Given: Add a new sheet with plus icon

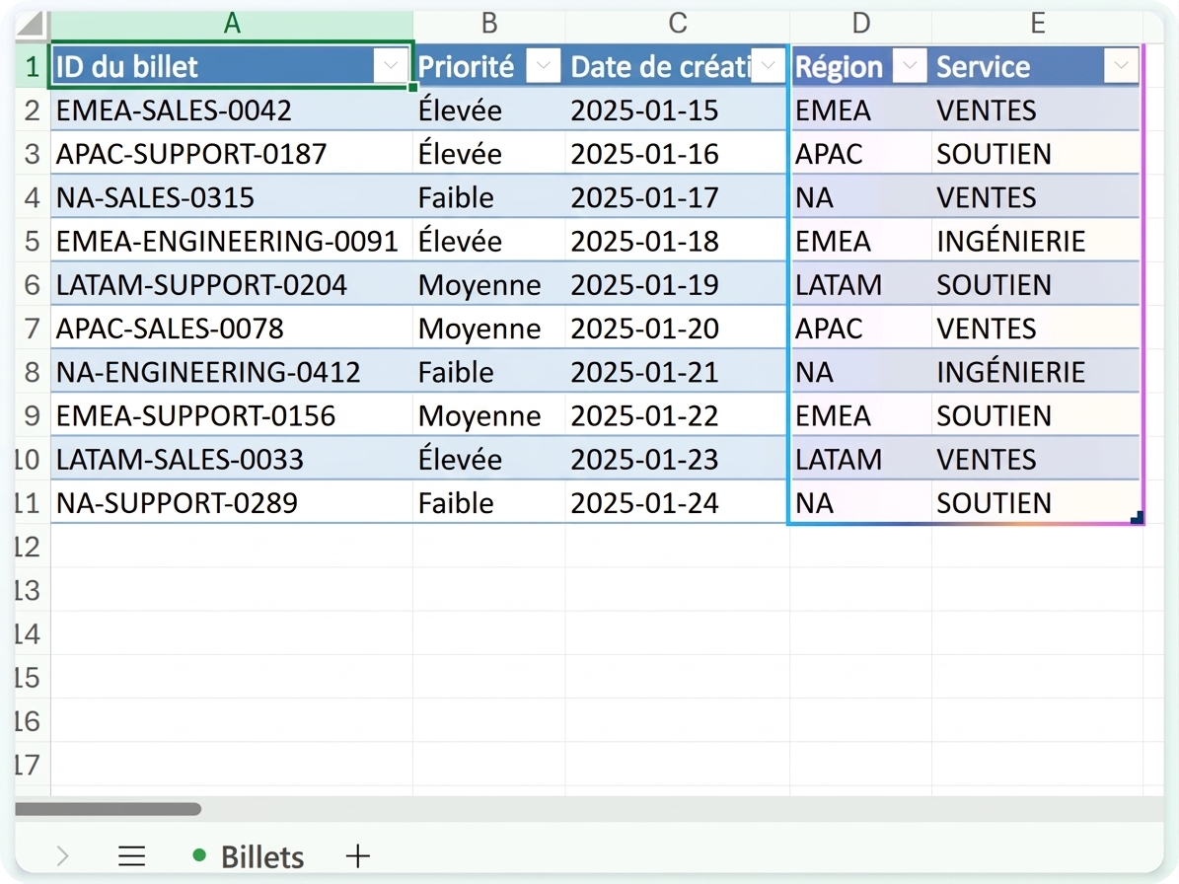Looking at the screenshot, I should (x=358, y=856).
